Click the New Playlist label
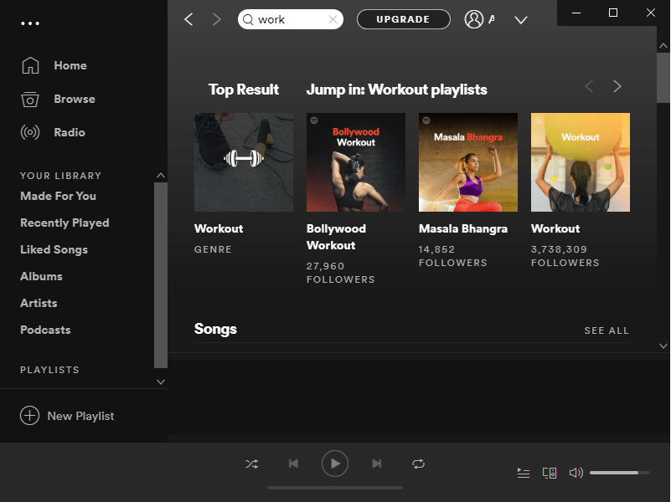 coord(80,416)
